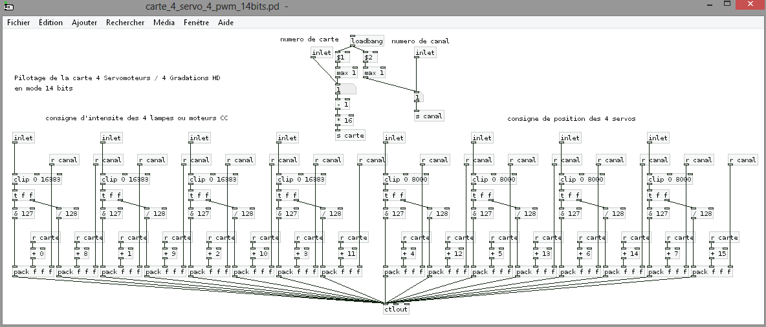The image size is (766, 327).
Task: Select the '* 16' multiply object
Action: 345,120
